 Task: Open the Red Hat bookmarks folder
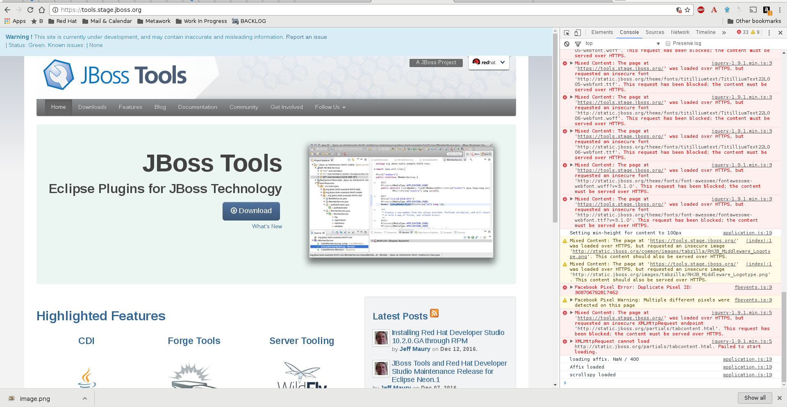click(62, 21)
